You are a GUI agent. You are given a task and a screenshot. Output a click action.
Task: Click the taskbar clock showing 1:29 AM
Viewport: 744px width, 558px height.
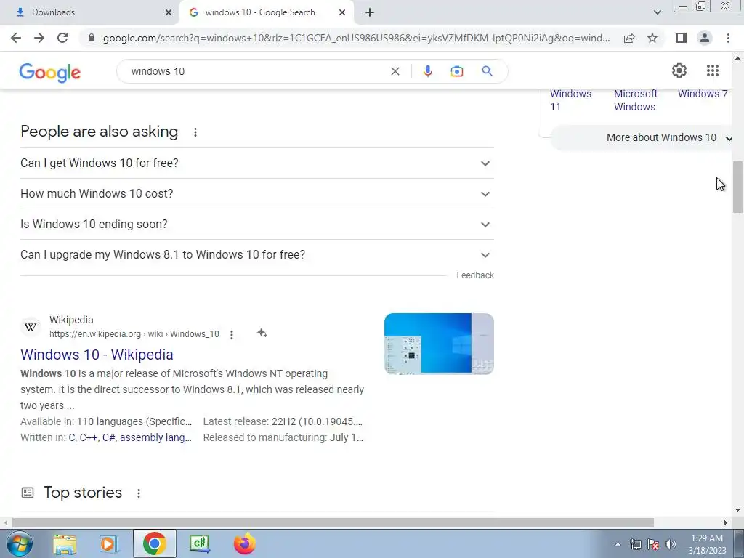coord(707,544)
